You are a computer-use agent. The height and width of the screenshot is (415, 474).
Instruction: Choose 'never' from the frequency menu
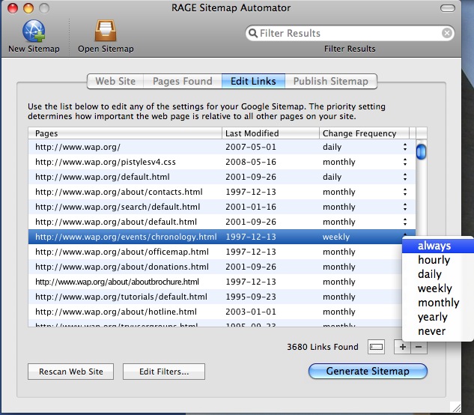point(438,331)
